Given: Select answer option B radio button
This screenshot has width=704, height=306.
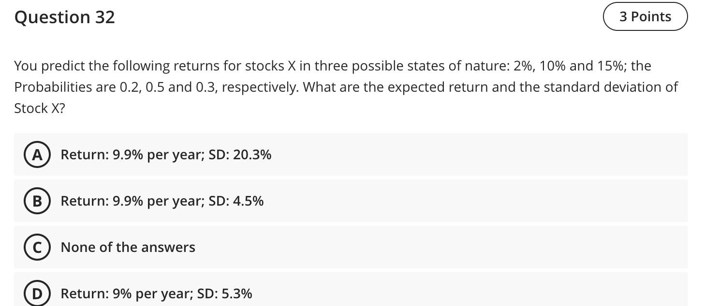Looking at the screenshot, I should click(x=37, y=201).
